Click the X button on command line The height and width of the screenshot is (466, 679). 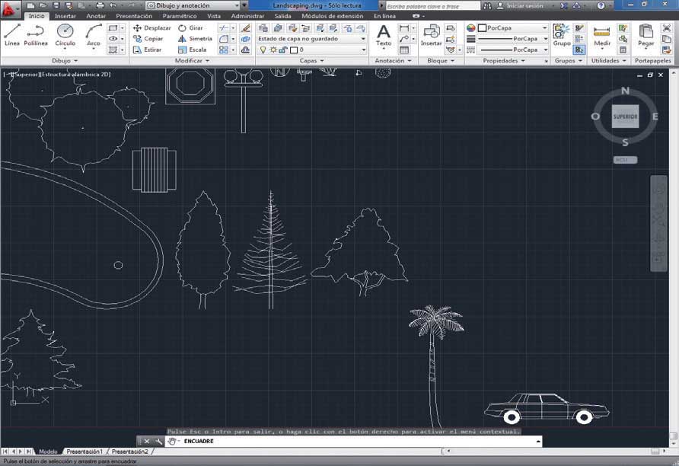pyautogui.click(x=146, y=442)
